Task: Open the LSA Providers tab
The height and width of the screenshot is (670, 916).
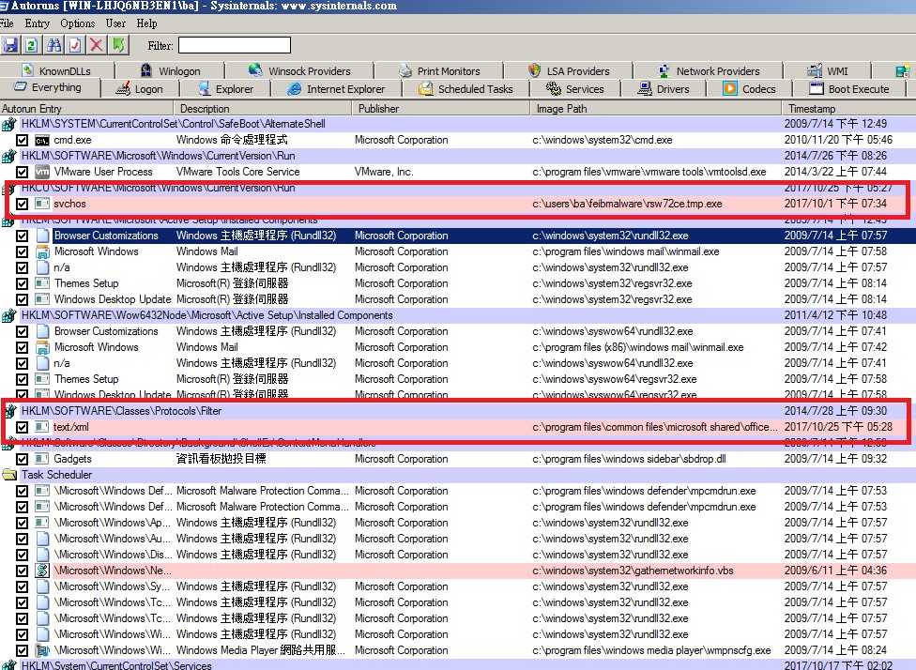Action: click(569, 70)
